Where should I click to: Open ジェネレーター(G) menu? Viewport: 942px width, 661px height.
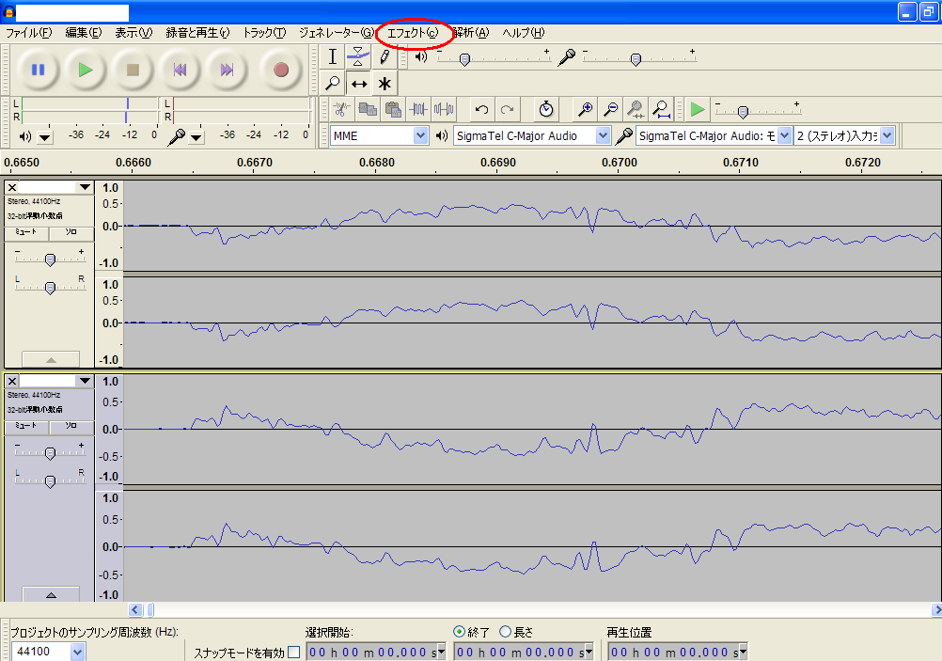[x=337, y=33]
